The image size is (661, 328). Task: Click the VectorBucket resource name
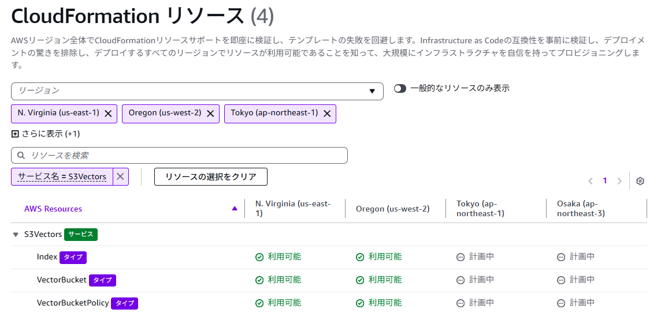coord(62,280)
